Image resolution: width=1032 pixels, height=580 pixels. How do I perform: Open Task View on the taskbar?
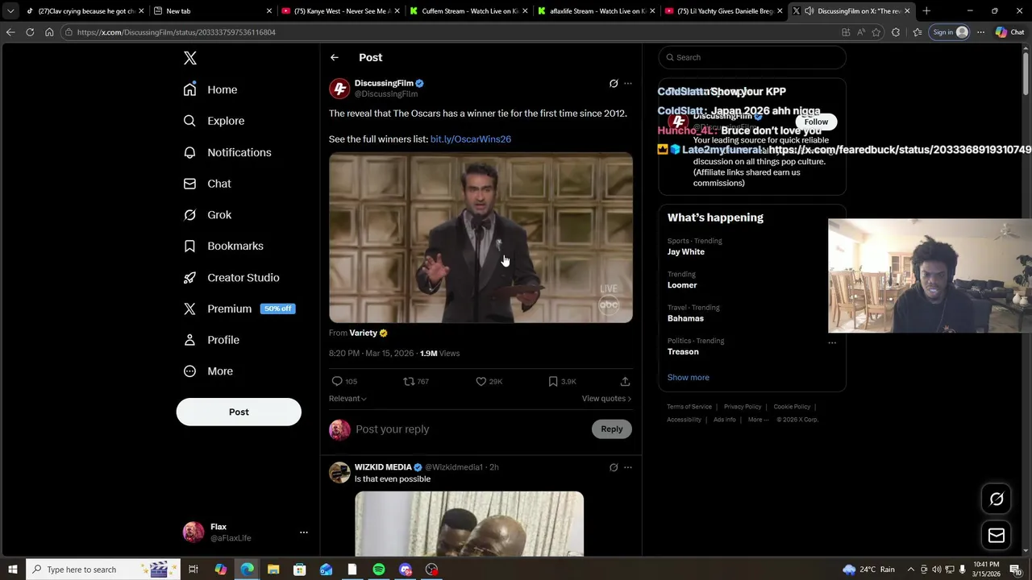click(193, 570)
